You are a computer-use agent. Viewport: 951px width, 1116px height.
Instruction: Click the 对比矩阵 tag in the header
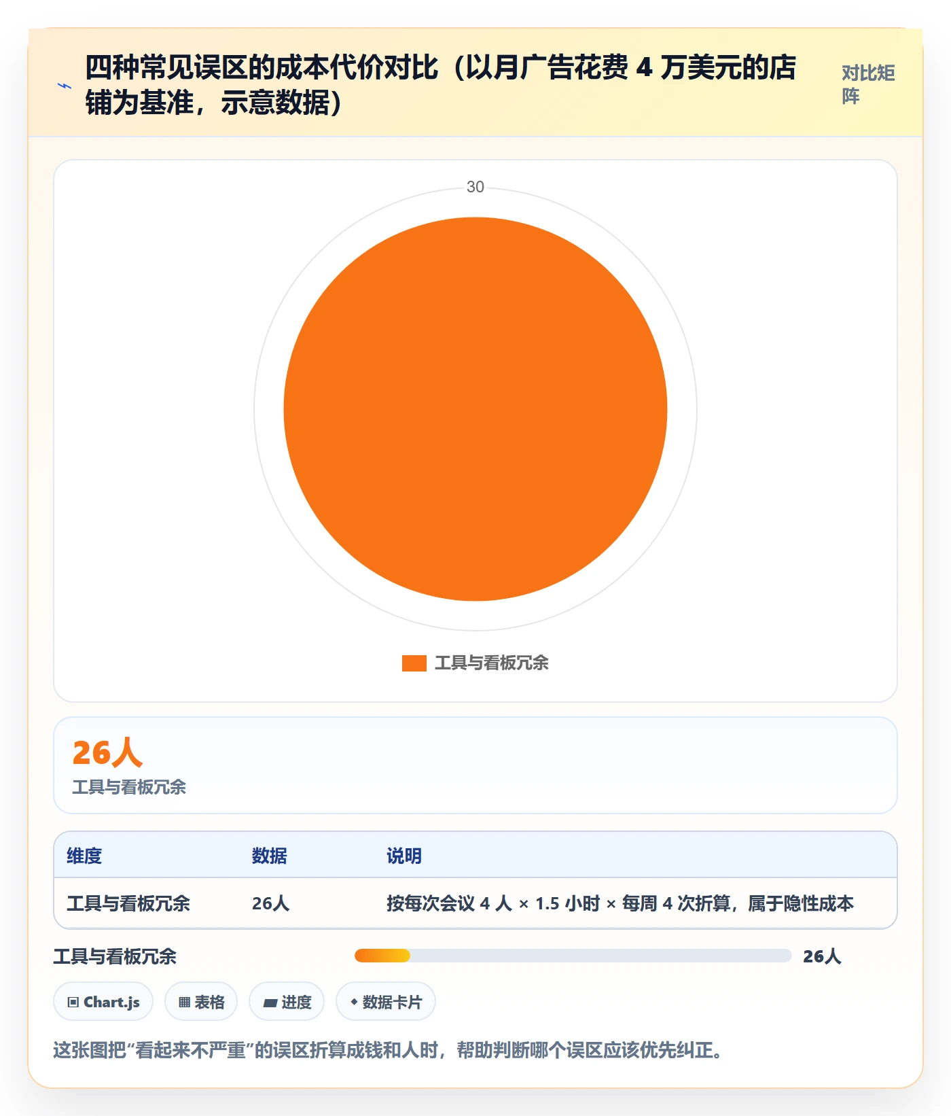click(x=868, y=84)
